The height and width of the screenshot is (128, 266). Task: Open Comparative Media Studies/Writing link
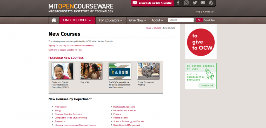click(71, 118)
